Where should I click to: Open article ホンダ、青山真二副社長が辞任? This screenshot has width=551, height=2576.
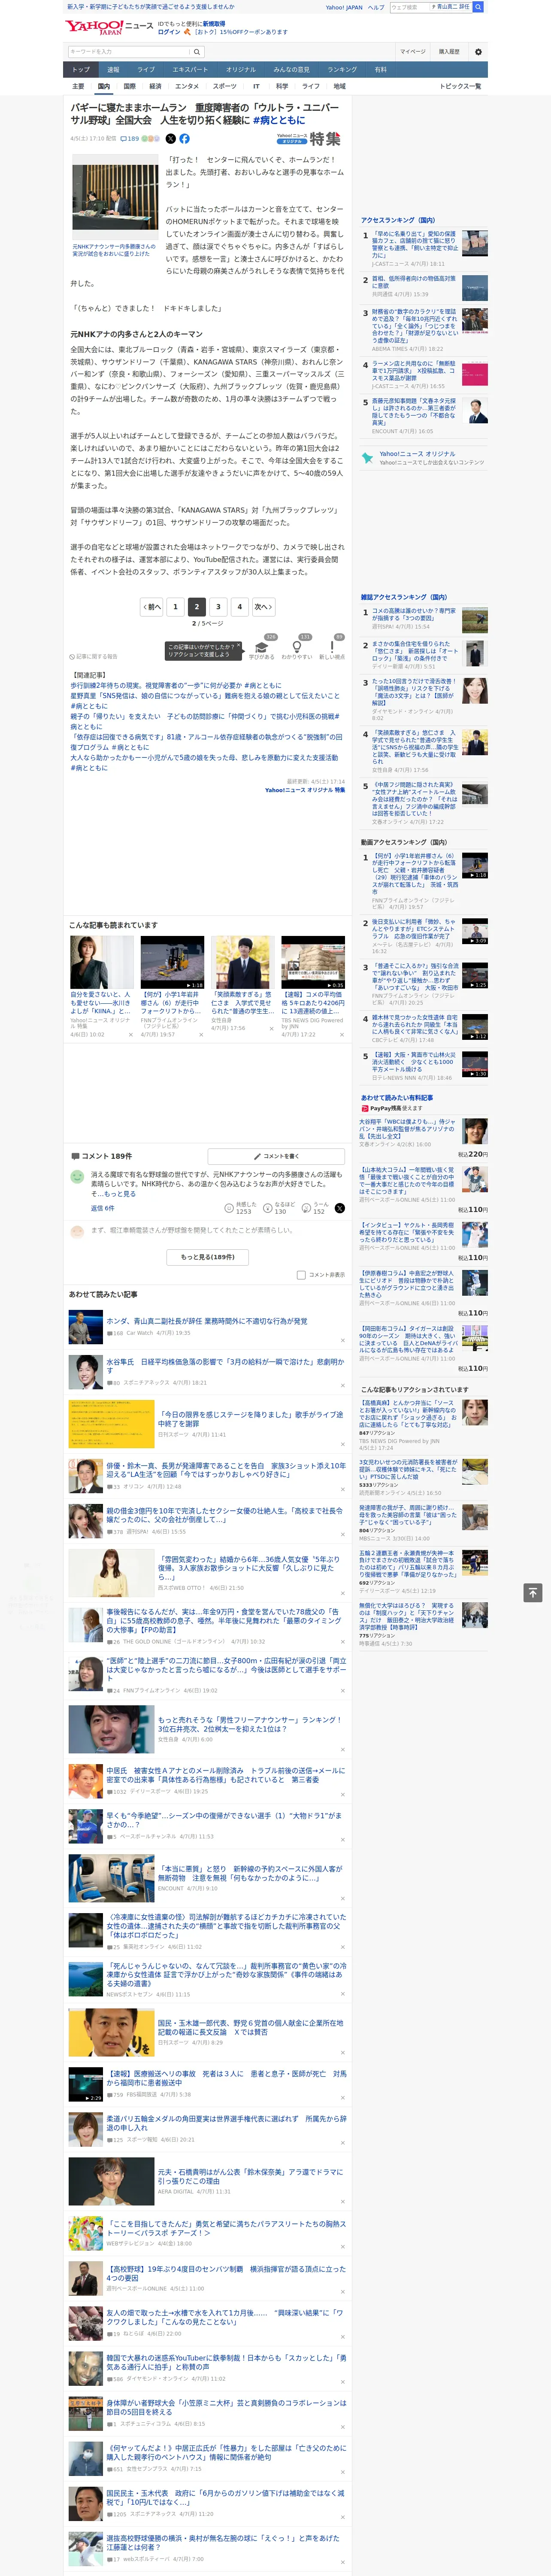point(206,1321)
